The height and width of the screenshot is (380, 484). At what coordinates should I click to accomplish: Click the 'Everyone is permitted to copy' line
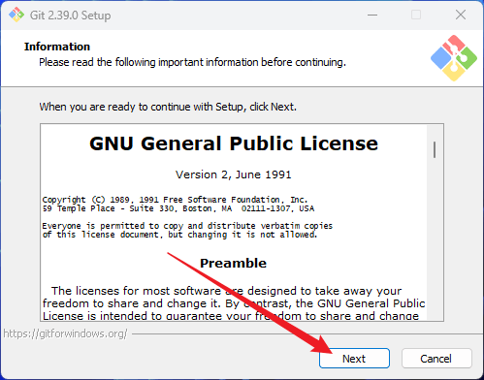tap(187, 226)
